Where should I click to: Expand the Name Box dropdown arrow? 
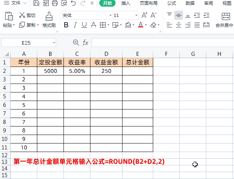(x=54, y=43)
